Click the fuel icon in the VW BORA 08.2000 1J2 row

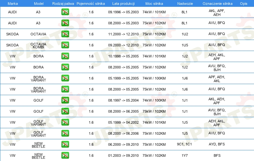(65, 67)
